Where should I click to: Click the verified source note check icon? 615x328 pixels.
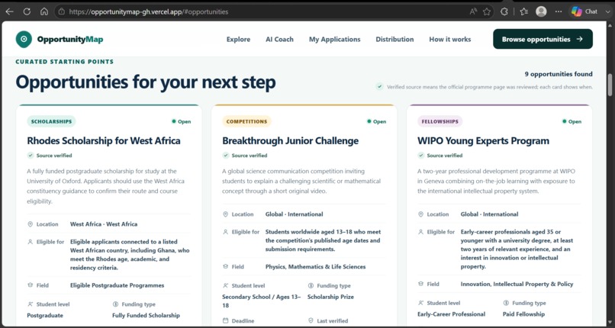tap(379, 87)
